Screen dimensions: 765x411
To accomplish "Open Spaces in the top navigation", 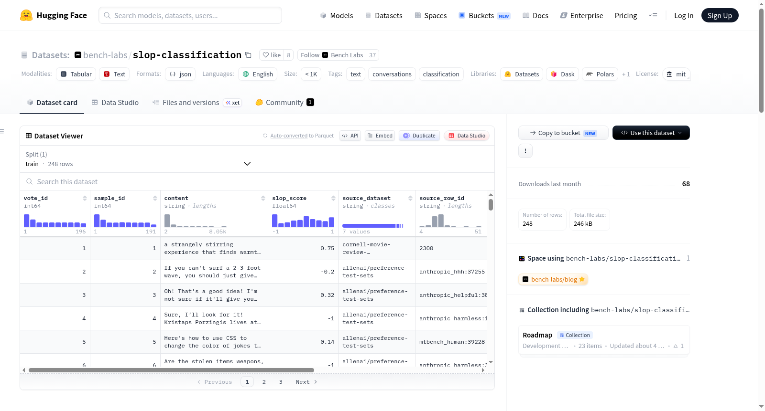I will [431, 15].
